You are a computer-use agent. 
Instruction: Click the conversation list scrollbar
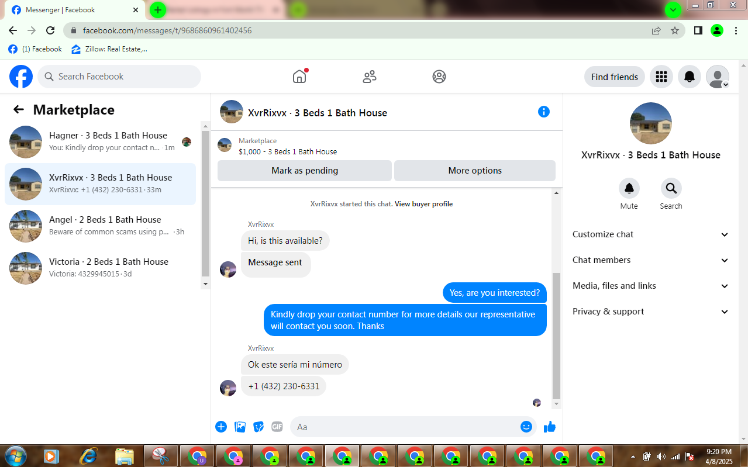pyautogui.click(x=205, y=203)
